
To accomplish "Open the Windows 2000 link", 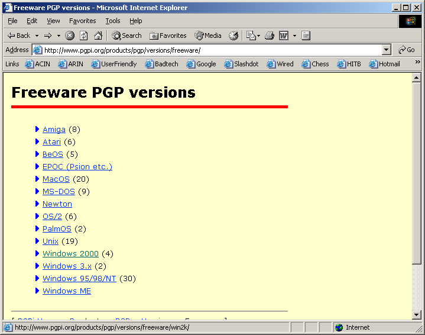I will pyautogui.click(x=70, y=254).
